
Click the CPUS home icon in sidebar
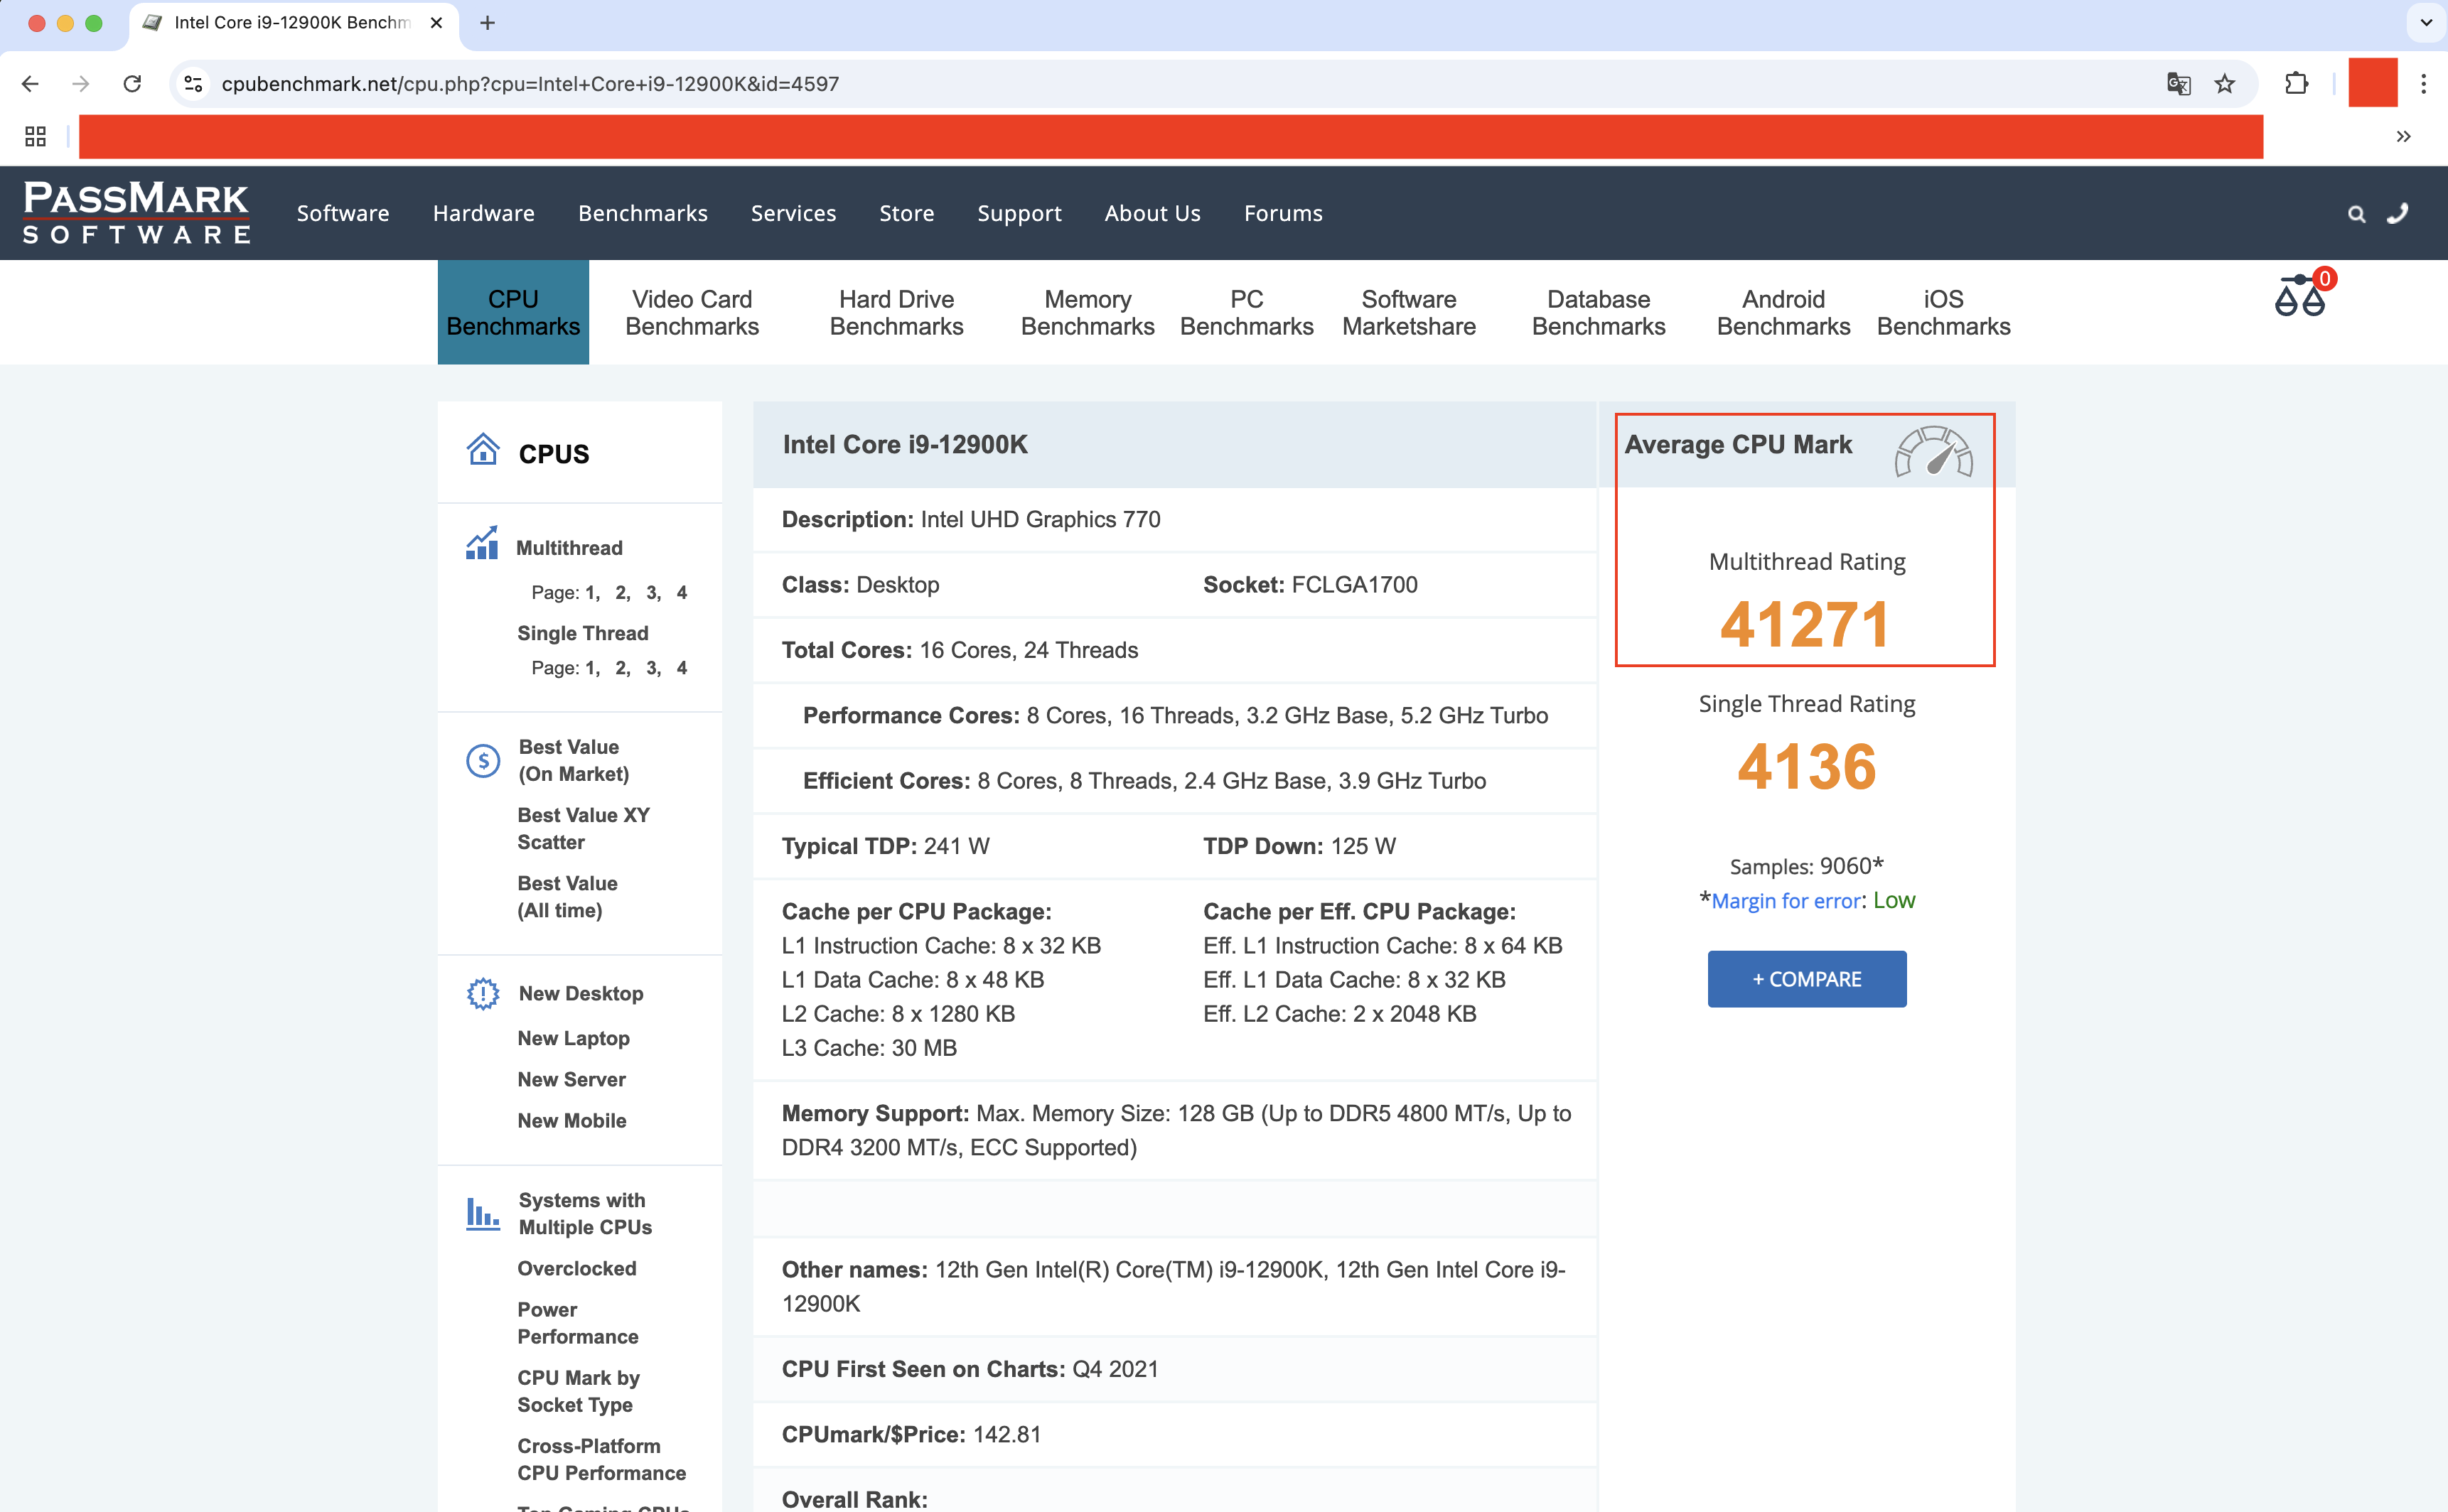point(482,450)
